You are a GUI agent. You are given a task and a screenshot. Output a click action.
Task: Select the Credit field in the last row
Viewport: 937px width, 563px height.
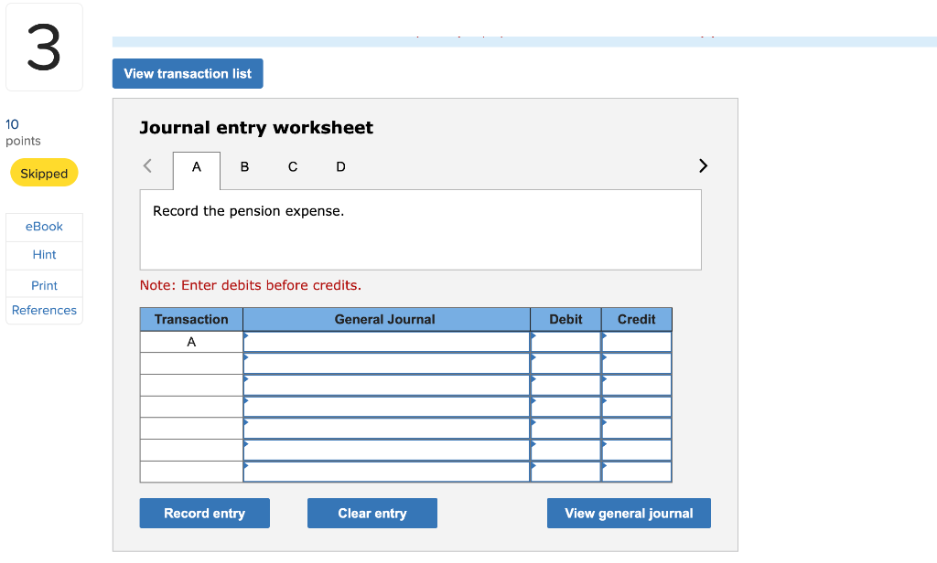click(x=637, y=472)
